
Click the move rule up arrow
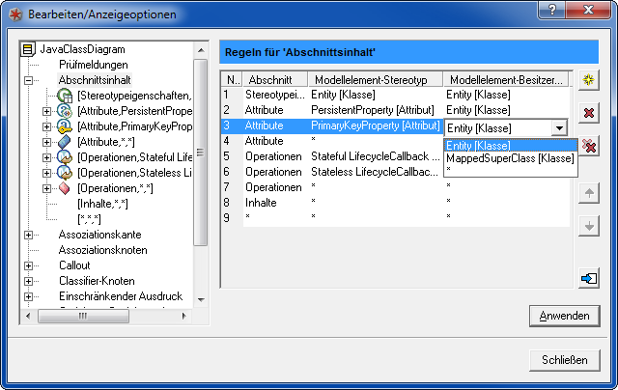(588, 193)
